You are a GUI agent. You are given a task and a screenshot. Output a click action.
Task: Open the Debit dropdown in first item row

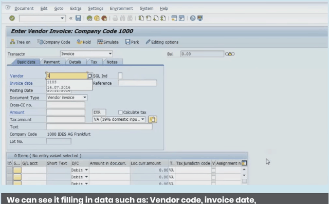[x=86, y=170]
